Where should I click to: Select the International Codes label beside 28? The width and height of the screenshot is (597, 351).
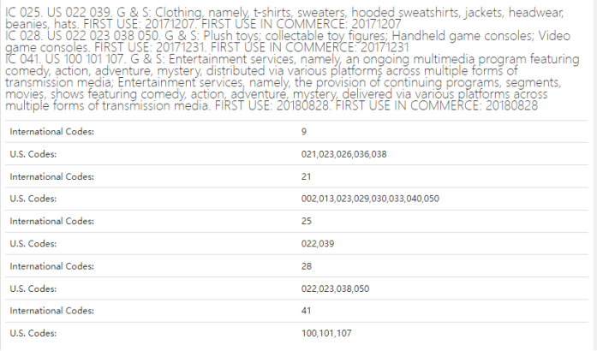(51, 266)
